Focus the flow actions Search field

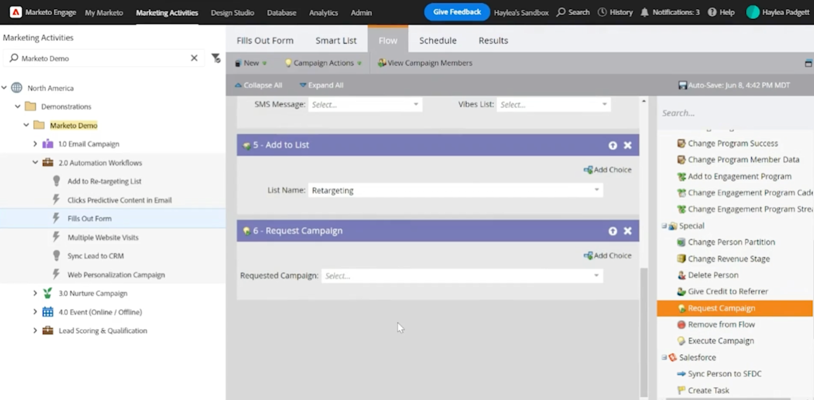pos(735,113)
